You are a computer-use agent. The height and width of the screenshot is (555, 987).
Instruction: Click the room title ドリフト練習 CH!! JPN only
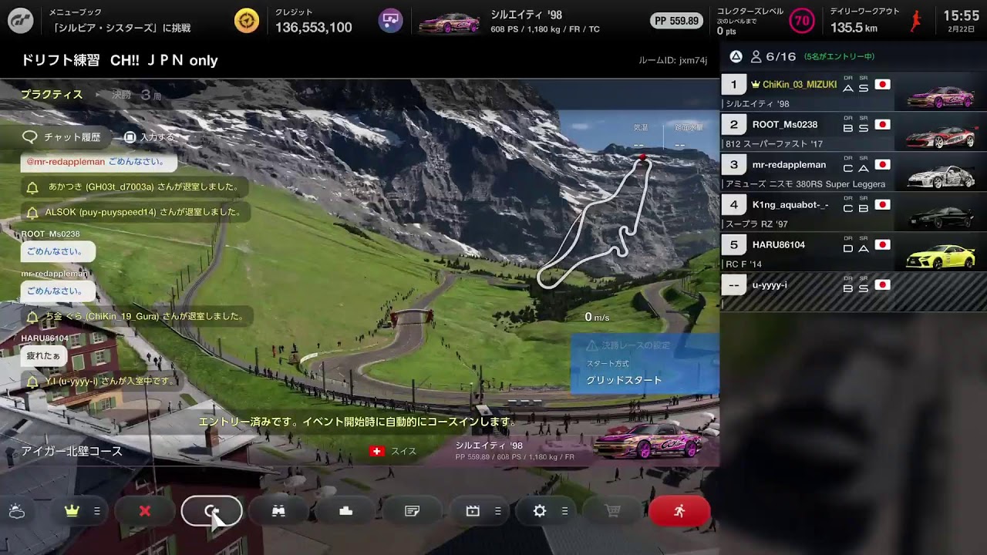coord(120,60)
